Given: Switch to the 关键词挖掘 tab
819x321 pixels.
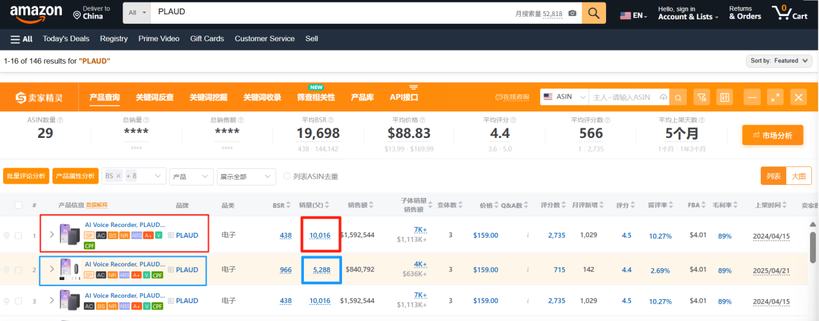Looking at the screenshot, I should tap(208, 97).
